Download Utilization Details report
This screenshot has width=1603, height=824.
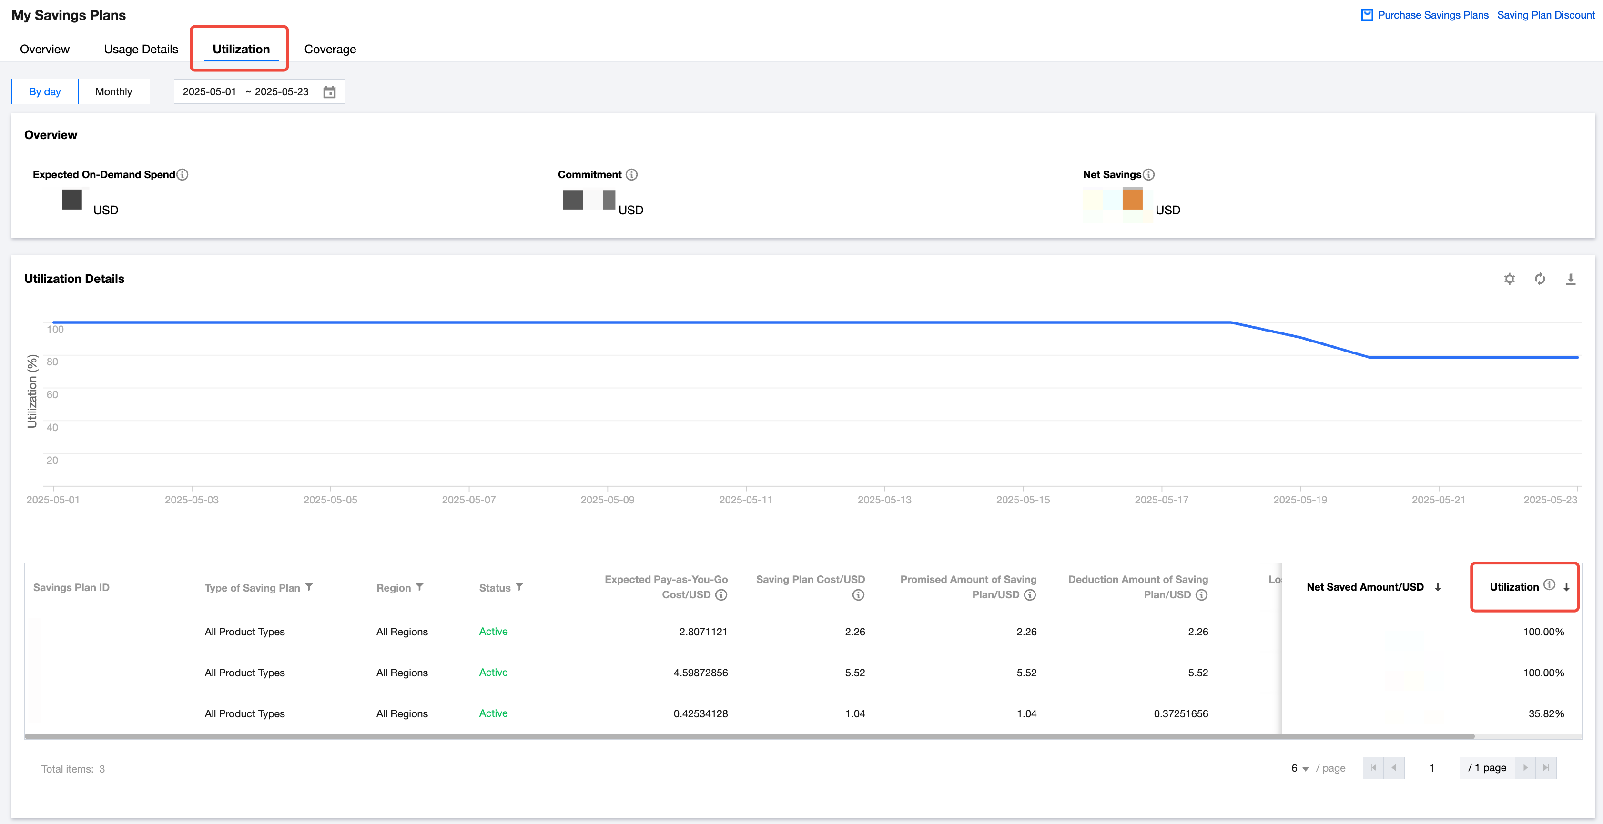pos(1570,279)
